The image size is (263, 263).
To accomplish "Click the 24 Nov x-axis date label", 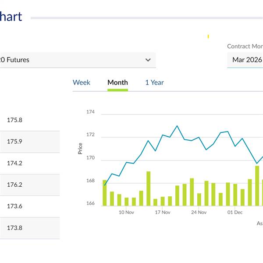I will pos(199,213).
